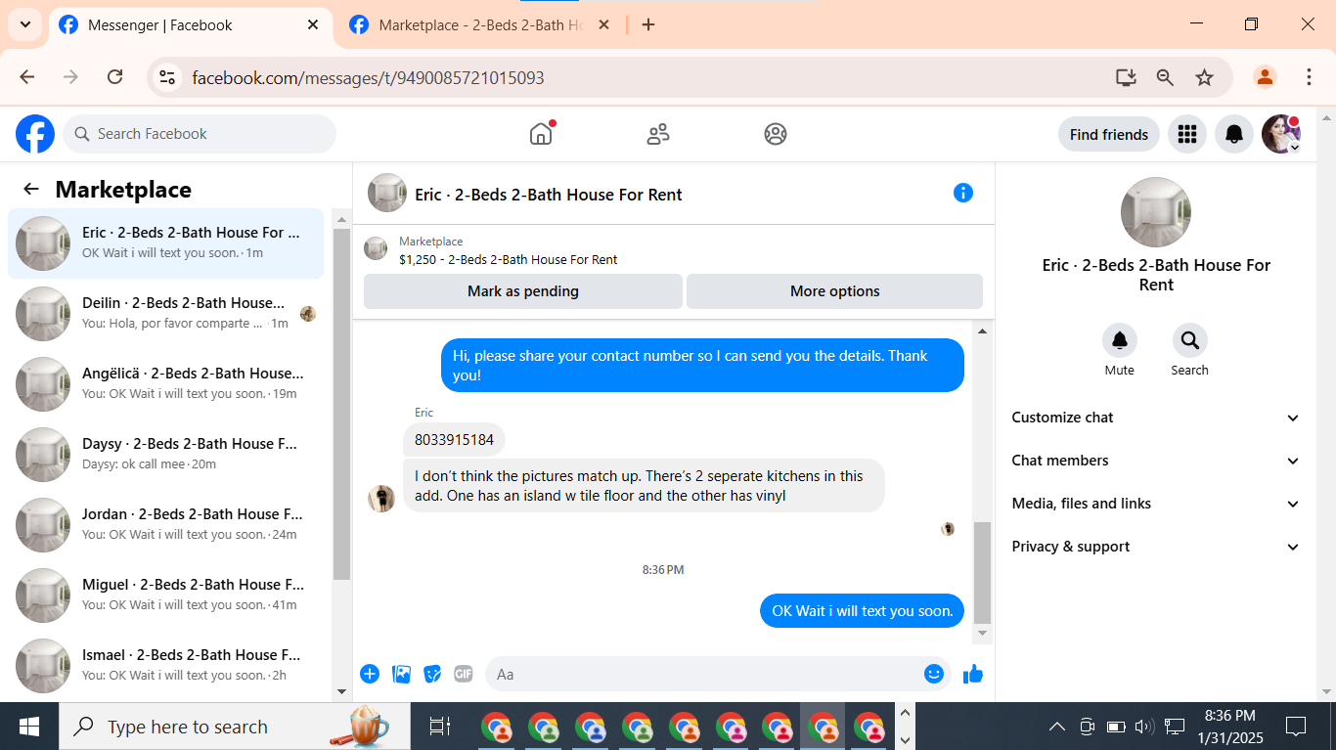The height and width of the screenshot is (750, 1336).
Task: Open the Groups icon in top nav
Action: (x=776, y=134)
